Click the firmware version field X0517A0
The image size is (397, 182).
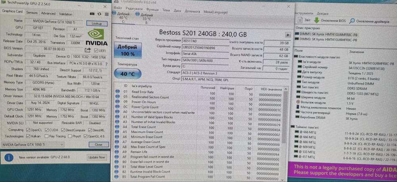click(x=205, y=40)
